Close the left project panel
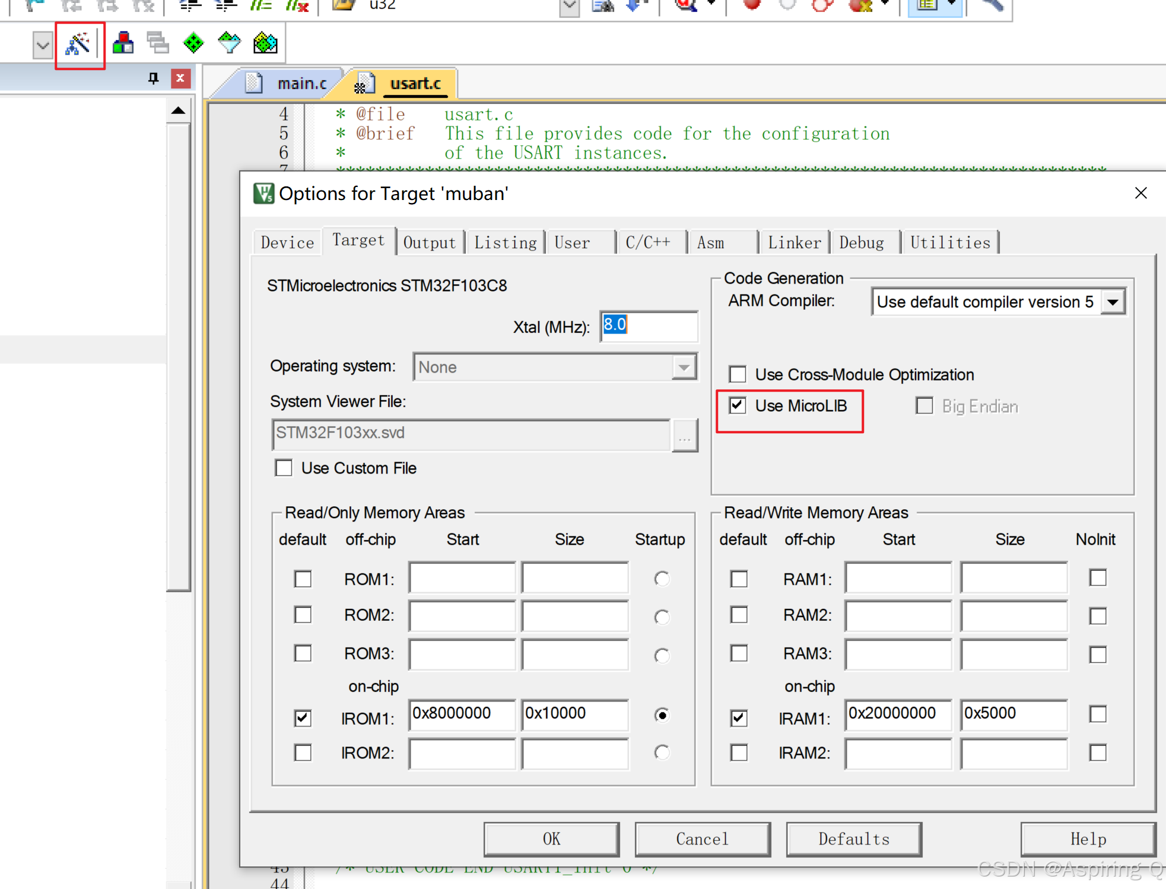The width and height of the screenshot is (1166, 889). coord(180,78)
